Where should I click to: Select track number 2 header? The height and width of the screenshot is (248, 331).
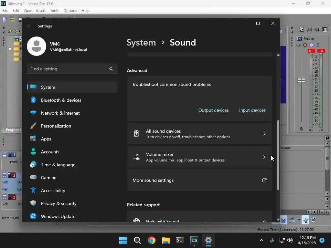click(12, 175)
